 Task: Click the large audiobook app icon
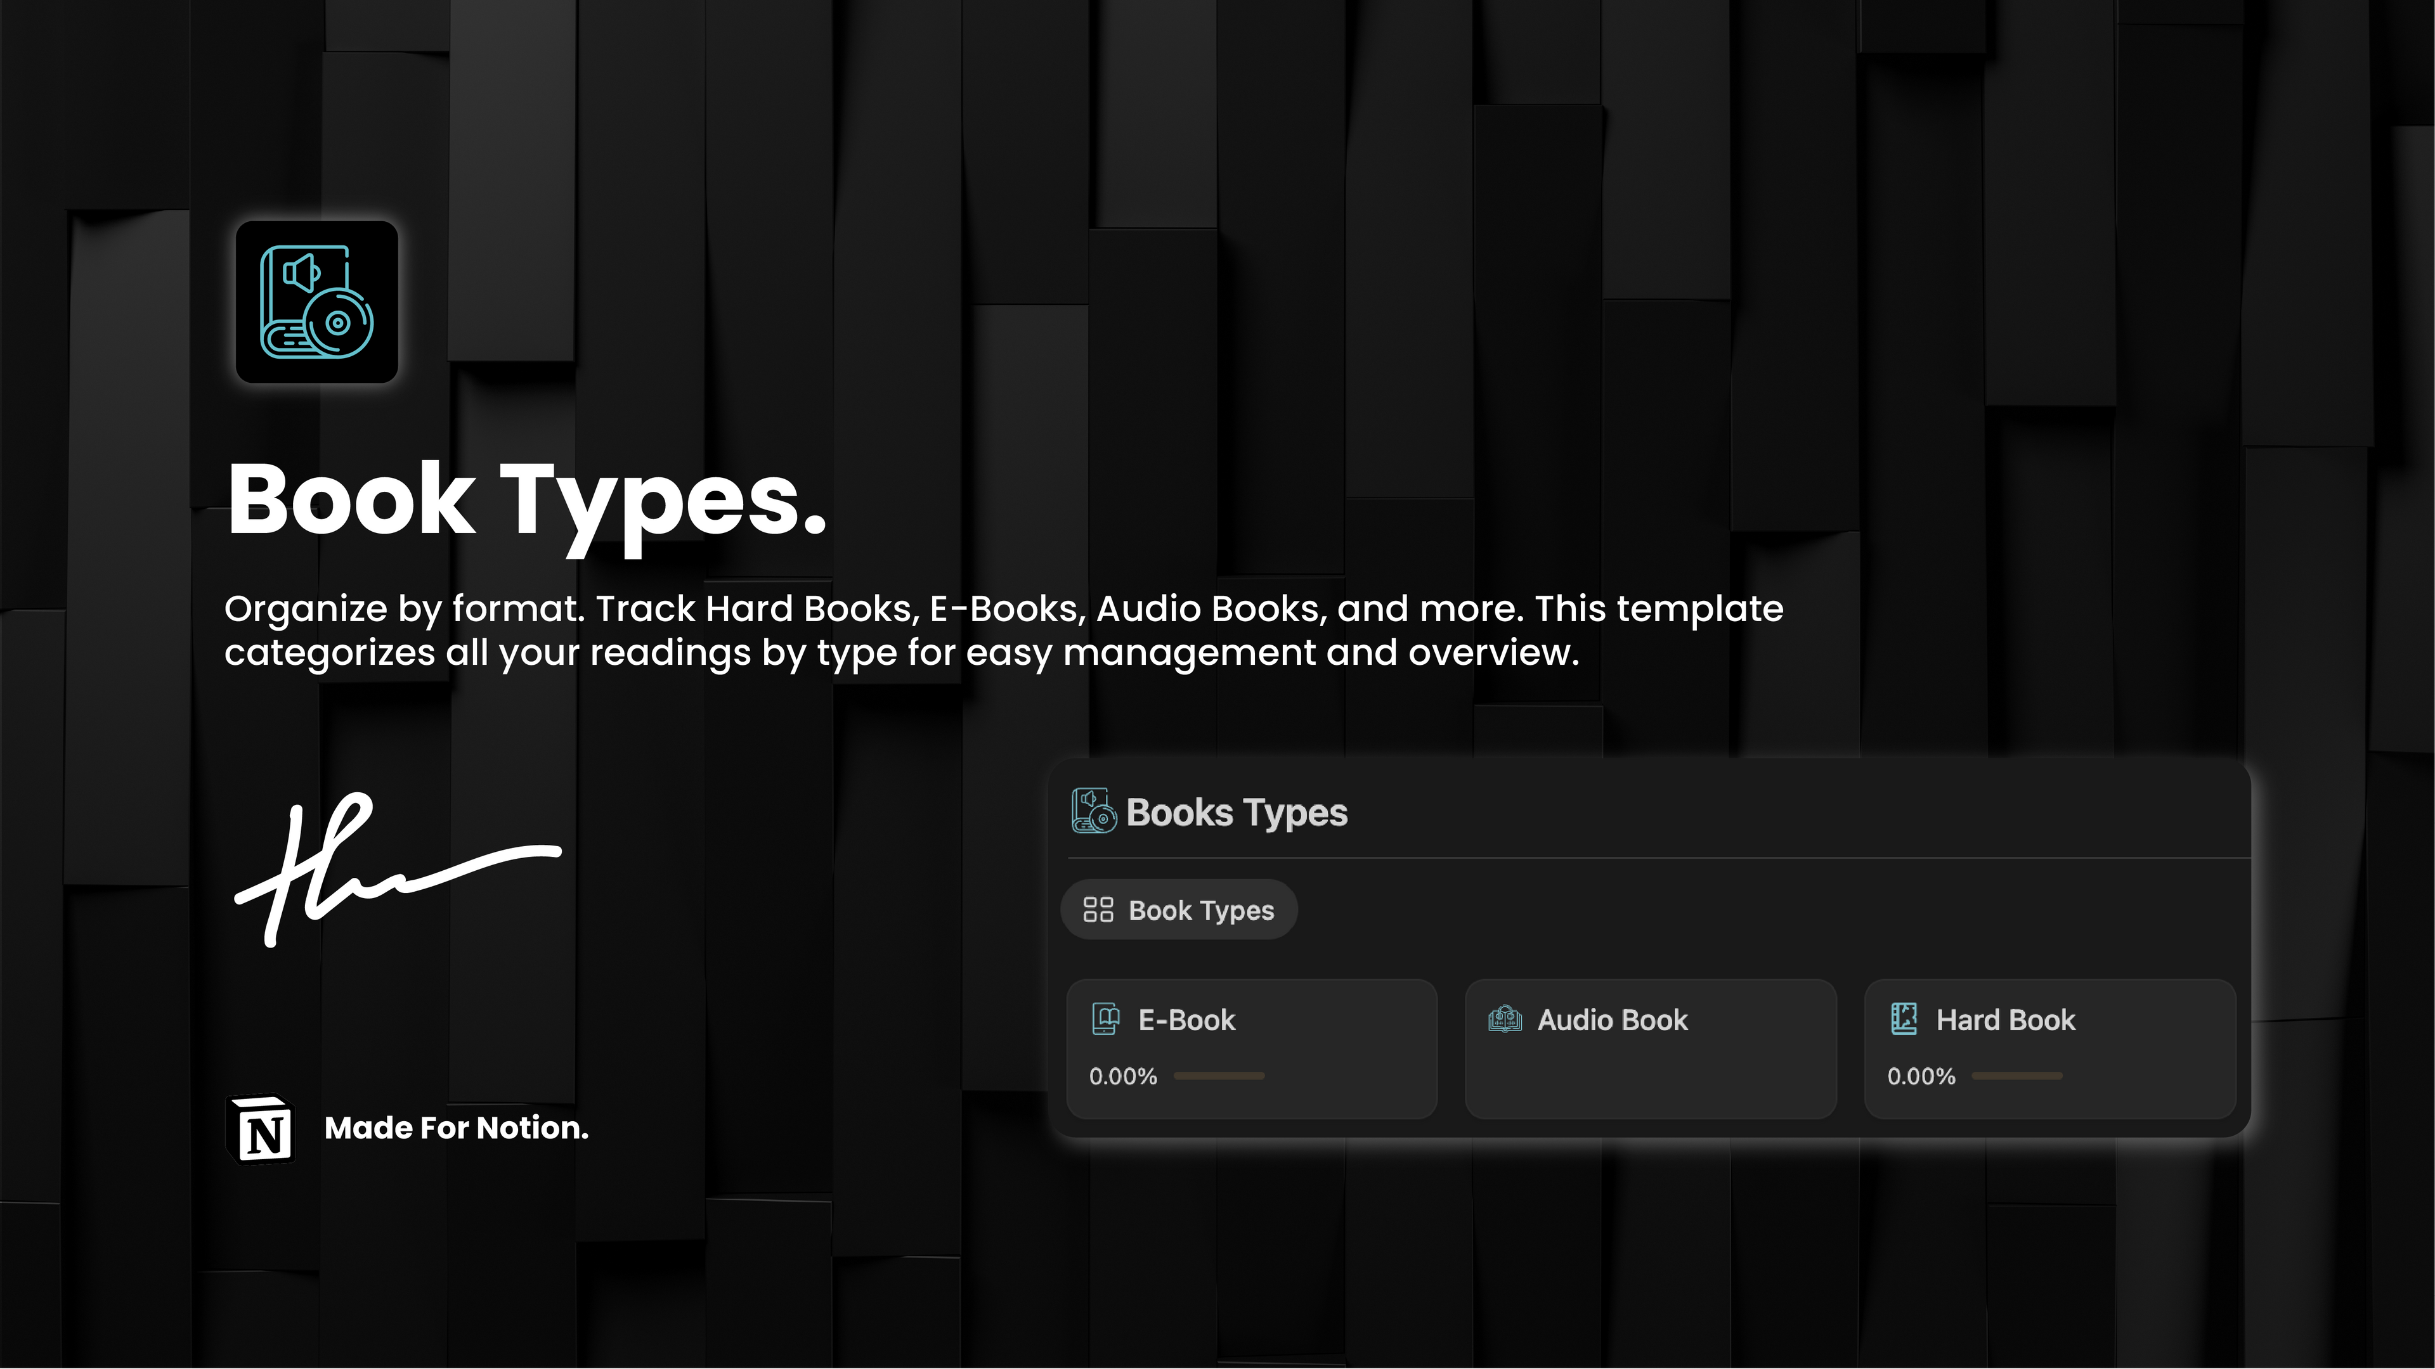click(x=316, y=302)
